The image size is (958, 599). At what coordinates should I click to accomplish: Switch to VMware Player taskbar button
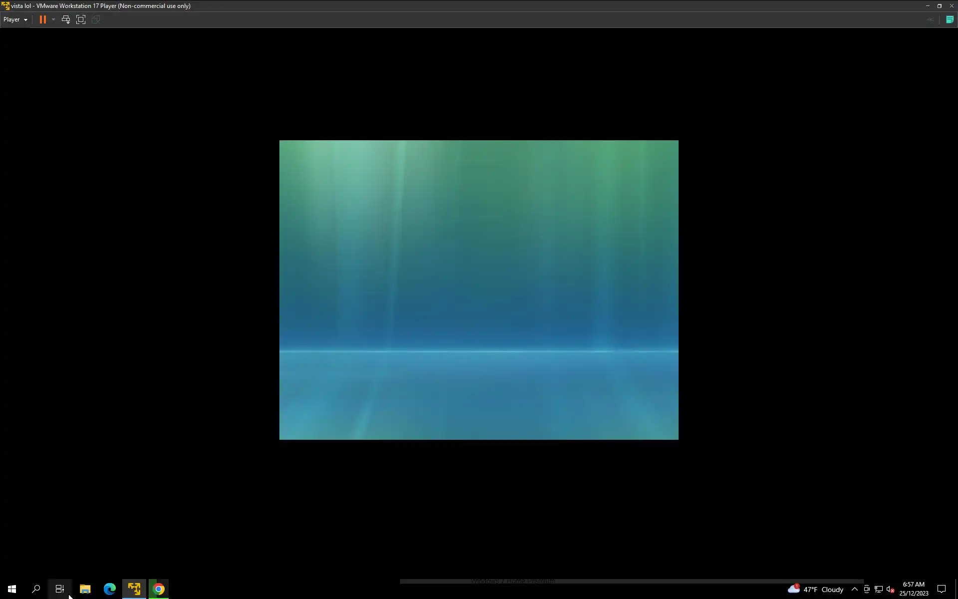click(134, 589)
